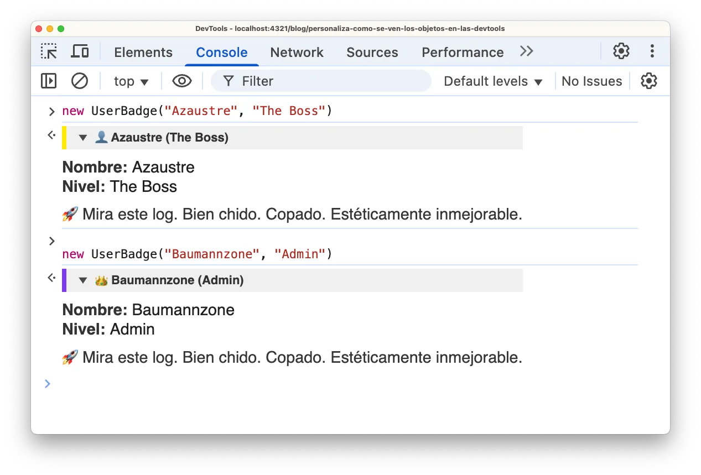Open the Performance panel

pyautogui.click(x=462, y=52)
